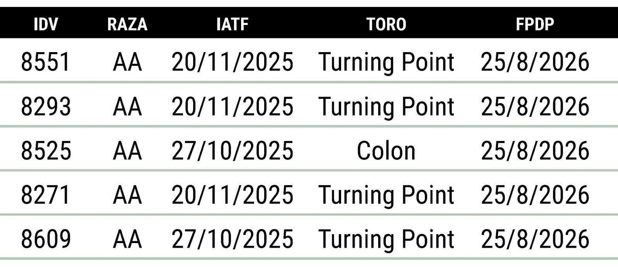This screenshot has width=618, height=267.
Task: Select the cell with IDV 8551
Action: point(46,62)
